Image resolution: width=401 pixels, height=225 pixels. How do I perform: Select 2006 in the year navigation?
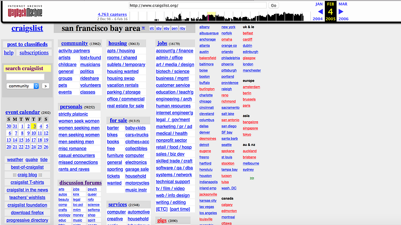point(343,19)
